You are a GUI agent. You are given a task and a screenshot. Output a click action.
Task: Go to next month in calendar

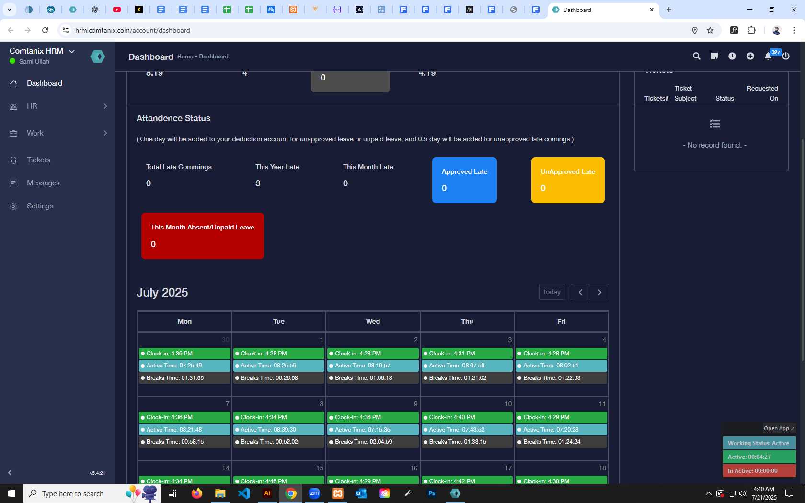(599, 292)
